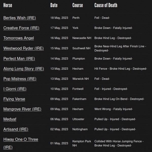Click the Horse column header

8,5
